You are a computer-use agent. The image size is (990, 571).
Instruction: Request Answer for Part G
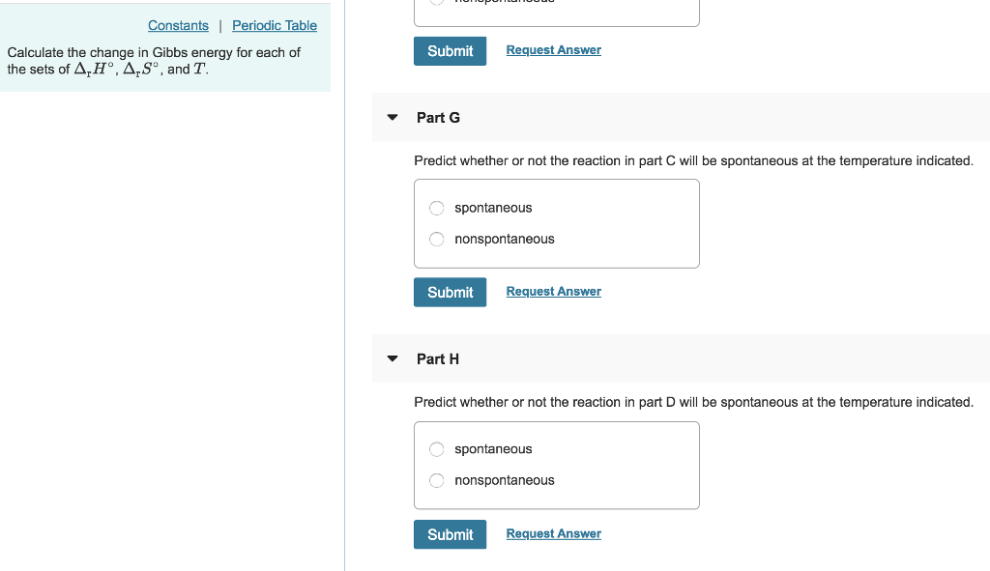553,291
